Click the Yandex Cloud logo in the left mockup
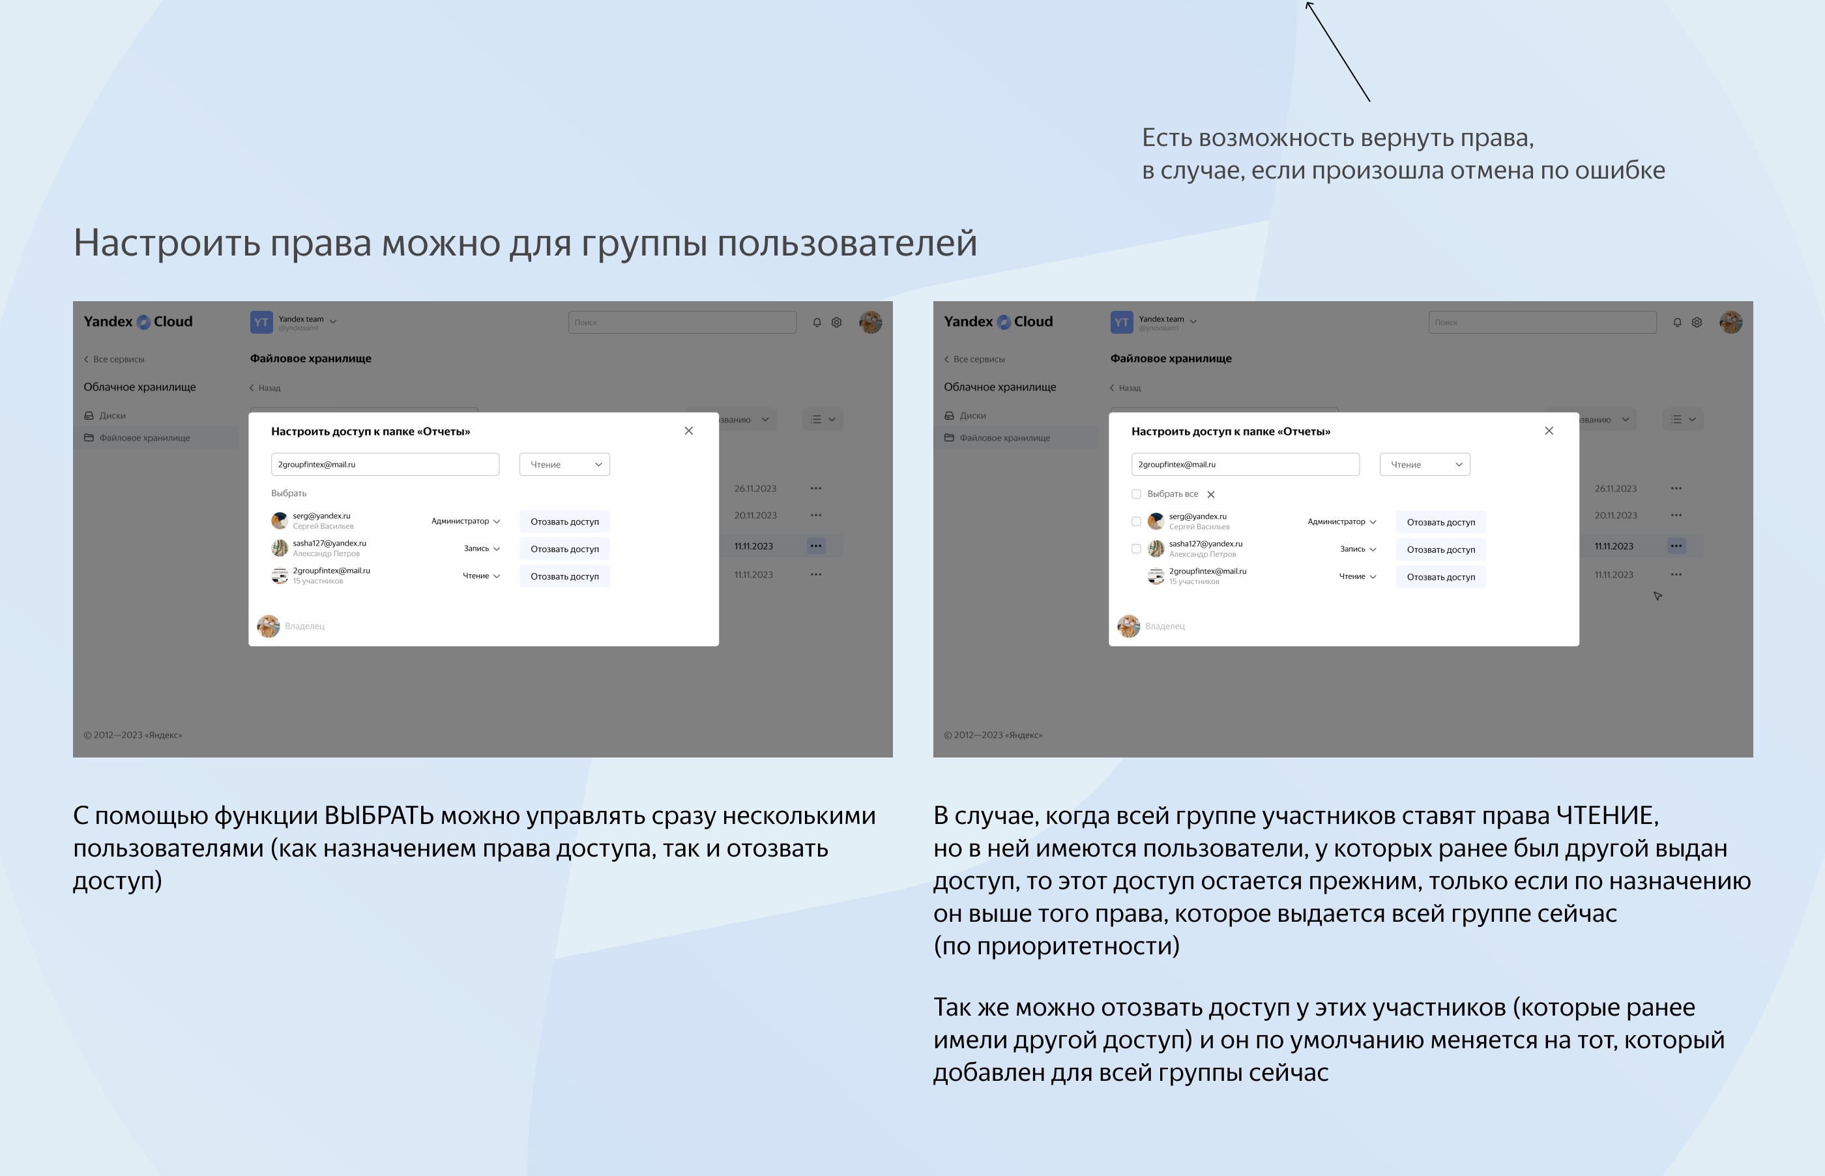This screenshot has width=1825, height=1176. tap(138, 321)
